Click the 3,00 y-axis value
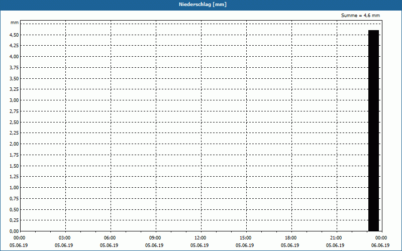Screen dimensions: 402x251 (14, 100)
